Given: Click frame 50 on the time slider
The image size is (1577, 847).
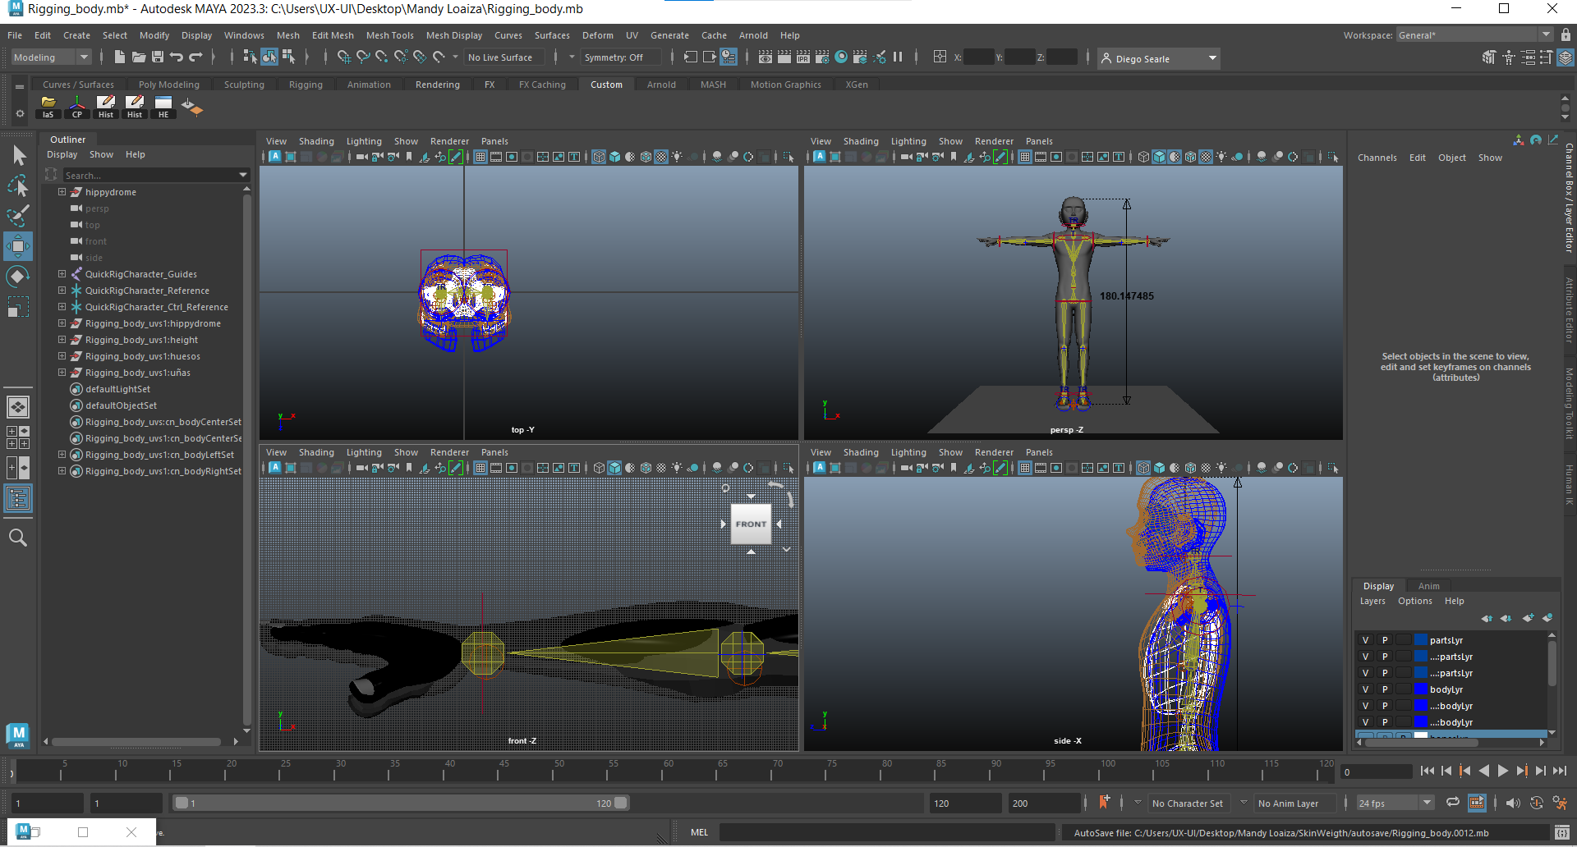Looking at the screenshot, I should tap(559, 771).
